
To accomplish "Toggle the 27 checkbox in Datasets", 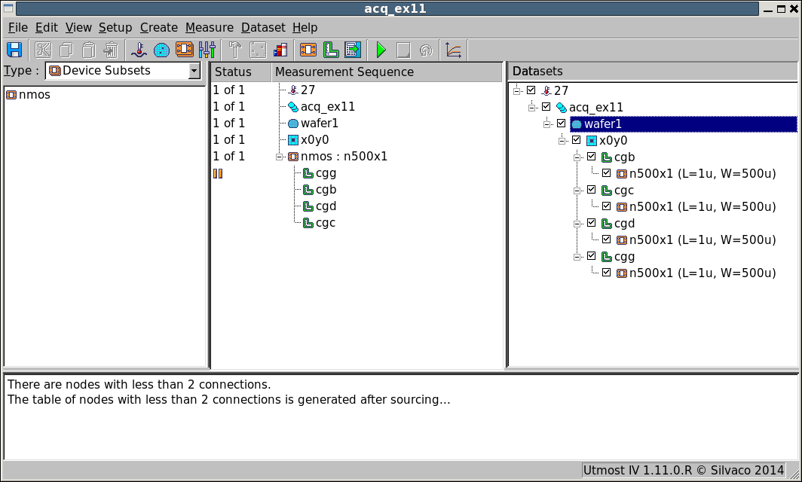I will pyautogui.click(x=531, y=90).
